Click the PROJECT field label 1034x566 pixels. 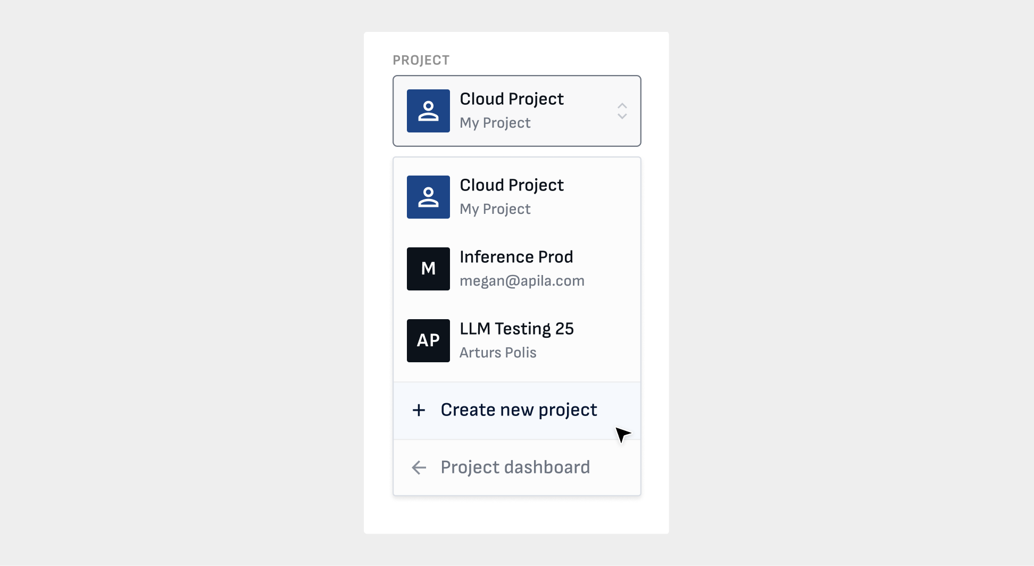tap(421, 60)
